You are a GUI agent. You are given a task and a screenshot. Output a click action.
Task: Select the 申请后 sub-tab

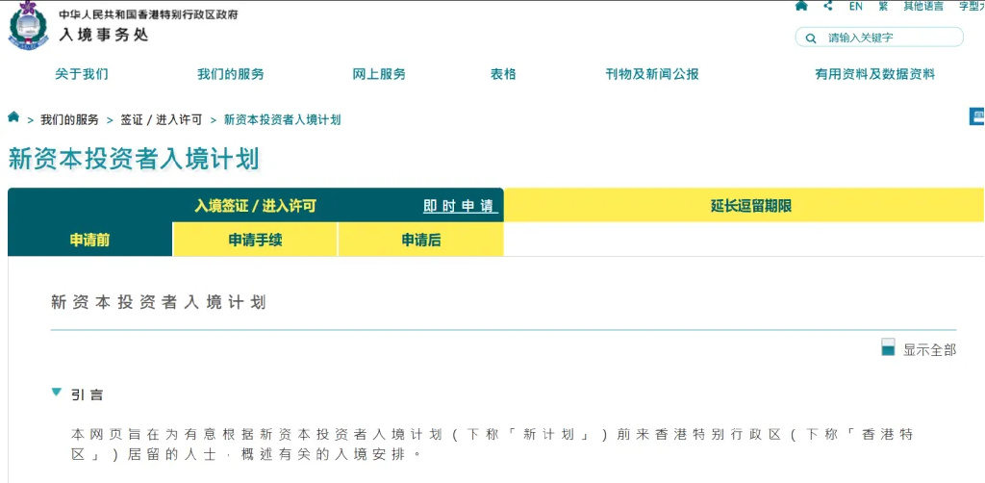click(x=420, y=240)
